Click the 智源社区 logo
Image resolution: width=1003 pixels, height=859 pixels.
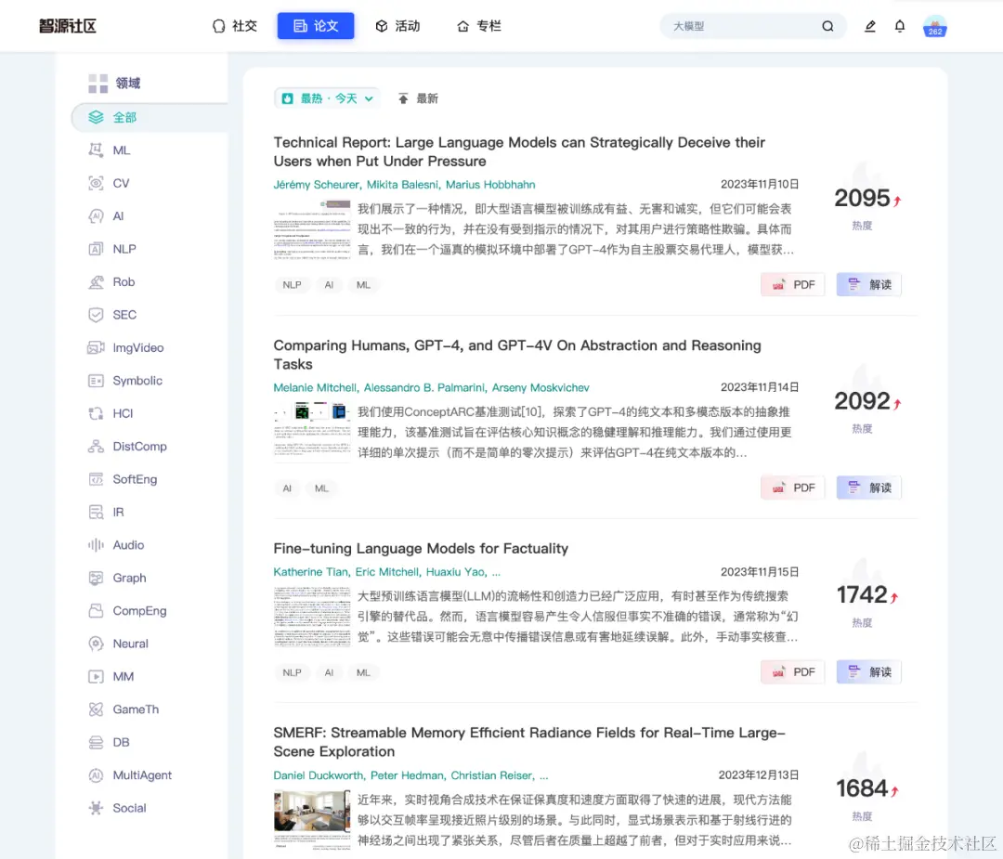click(68, 26)
